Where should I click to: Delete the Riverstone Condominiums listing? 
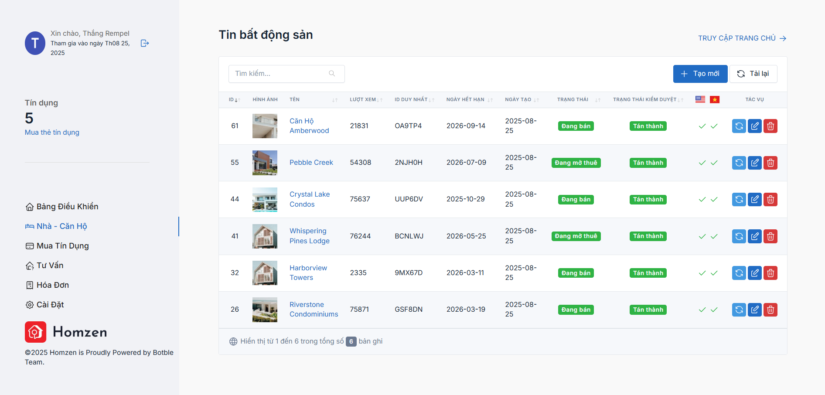point(770,310)
